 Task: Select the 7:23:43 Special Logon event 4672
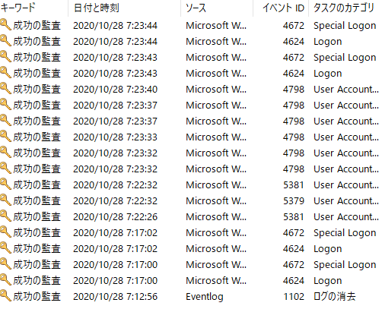tap(191, 57)
